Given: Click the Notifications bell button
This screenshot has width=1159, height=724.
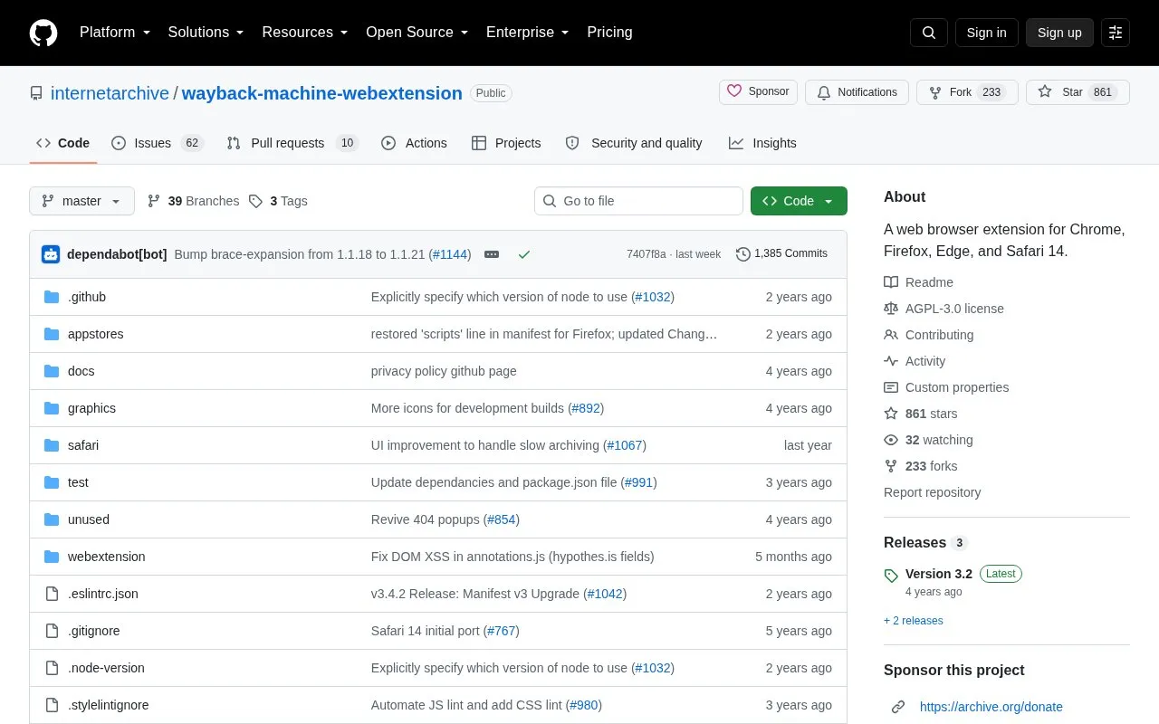Looking at the screenshot, I should [857, 92].
